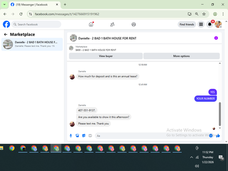
Task: Focus the Aa message input field
Action: [151, 136]
